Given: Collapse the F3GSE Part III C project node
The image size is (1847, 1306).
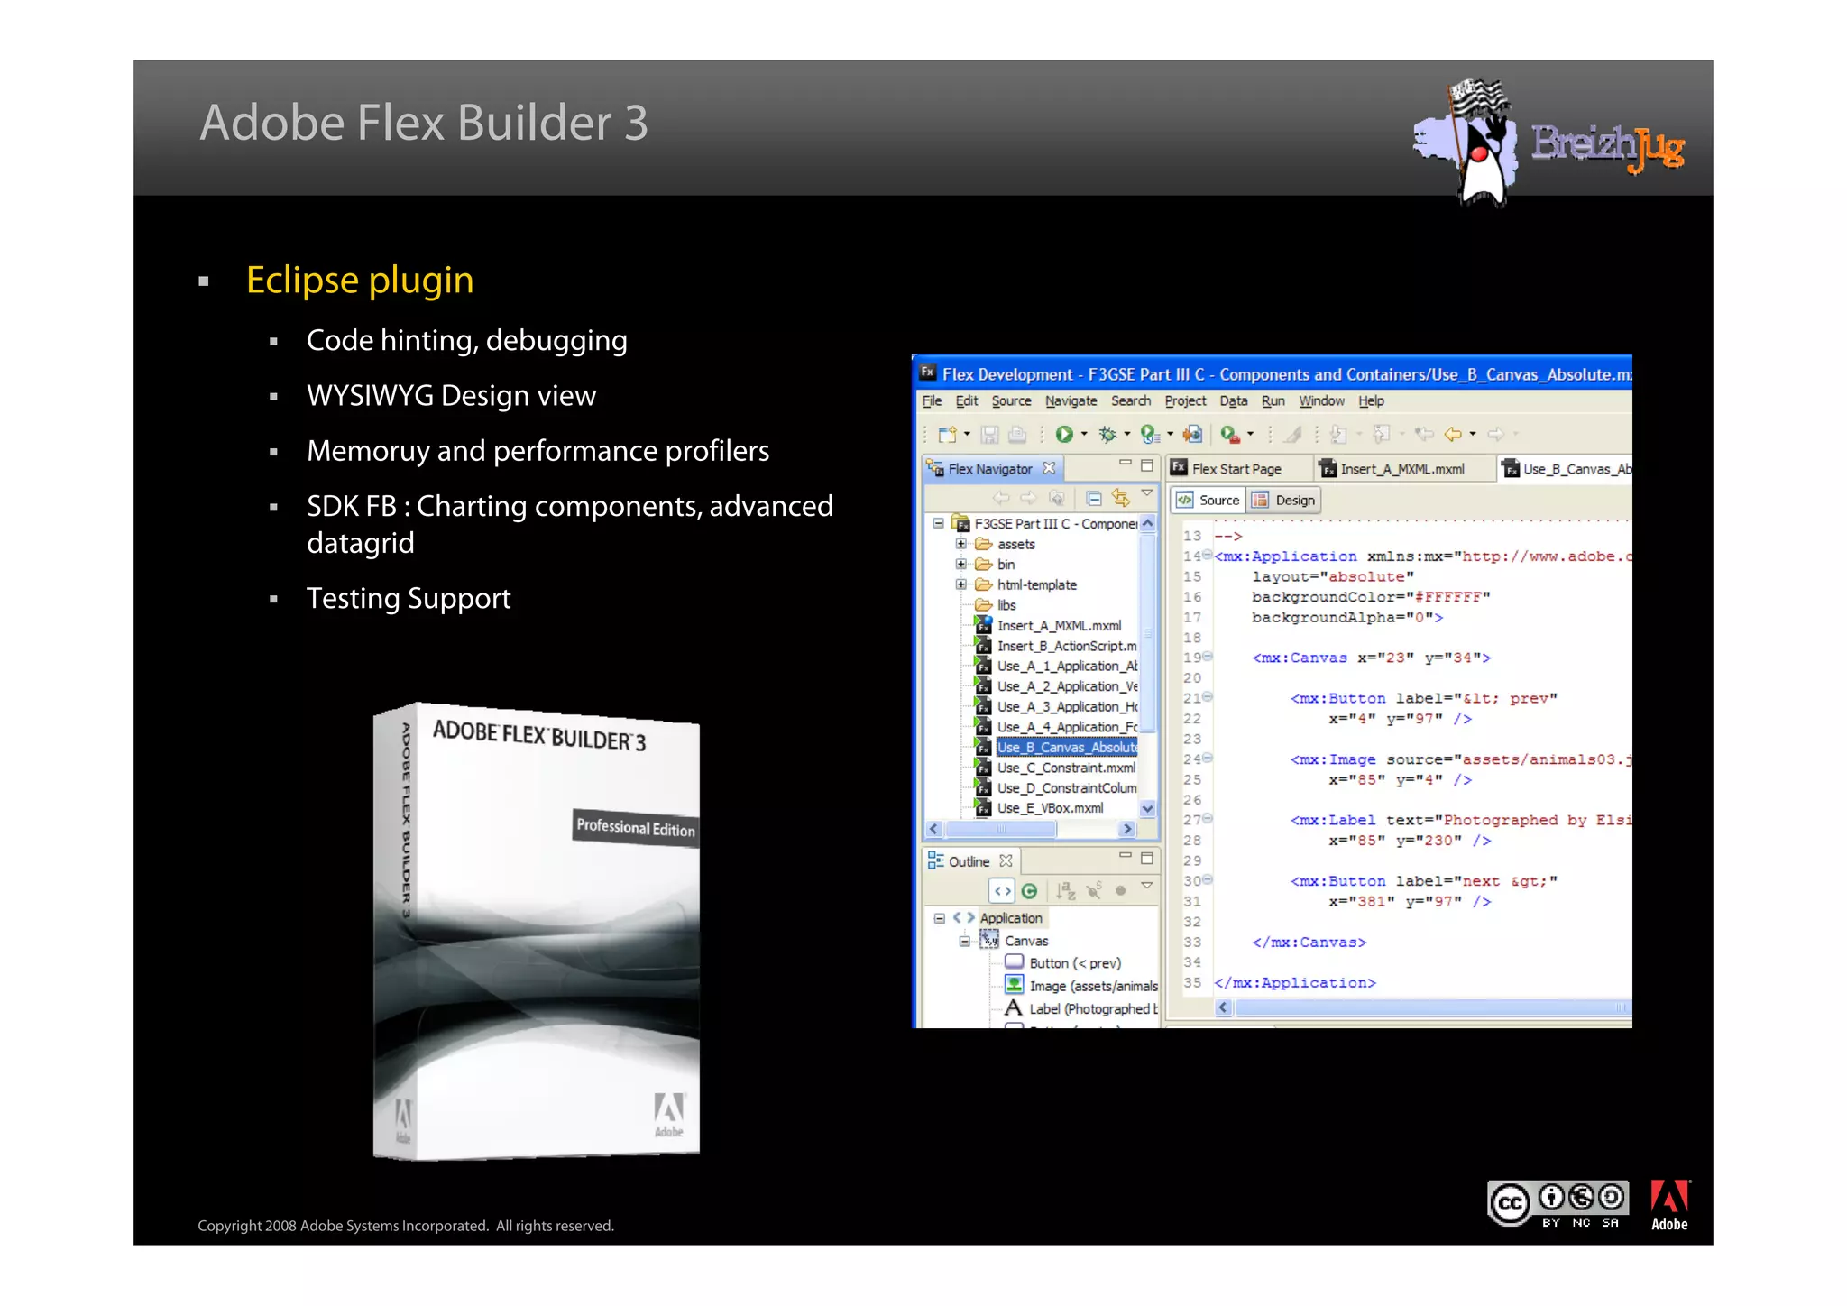Looking at the screenshot, I should pyautogui.click(x=939, y=523).
